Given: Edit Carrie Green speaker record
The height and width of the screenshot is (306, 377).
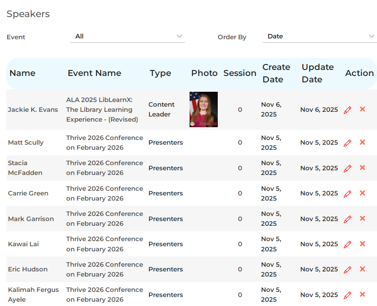Looking at the screenshot, I should pyautogui.click(x=348, y=194).
